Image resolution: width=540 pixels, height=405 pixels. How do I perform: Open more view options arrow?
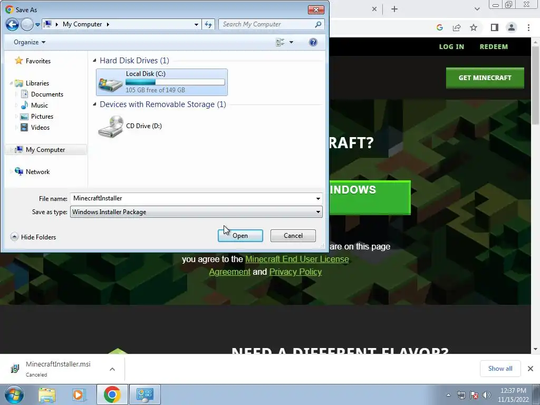click(x=291, y=42)
